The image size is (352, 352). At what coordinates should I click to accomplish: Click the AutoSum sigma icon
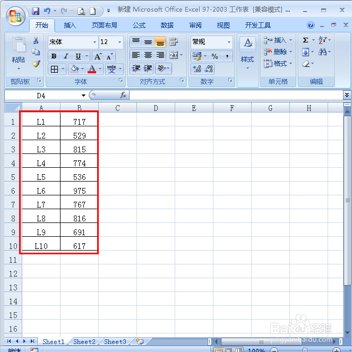[305, 40]
